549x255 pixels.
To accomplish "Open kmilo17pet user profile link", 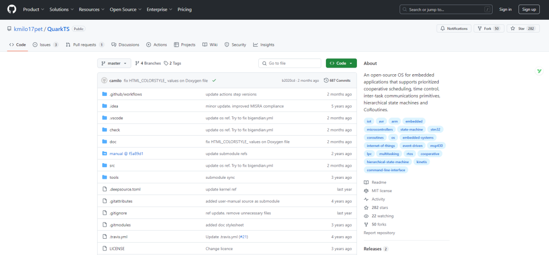I will coord(28,28).
